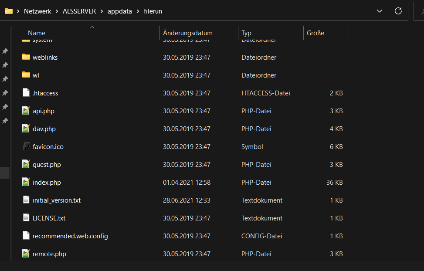
Task: Click the filerun breadcrumb
Action: coord(153,11)
